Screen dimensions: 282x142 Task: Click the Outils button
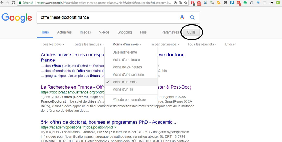click(191, 32)
